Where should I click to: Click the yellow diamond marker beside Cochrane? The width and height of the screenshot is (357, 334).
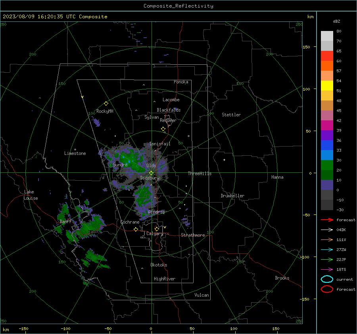136,229
